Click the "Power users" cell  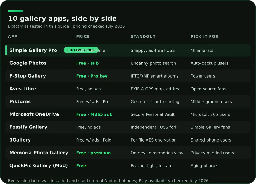[x=203, y=76]
